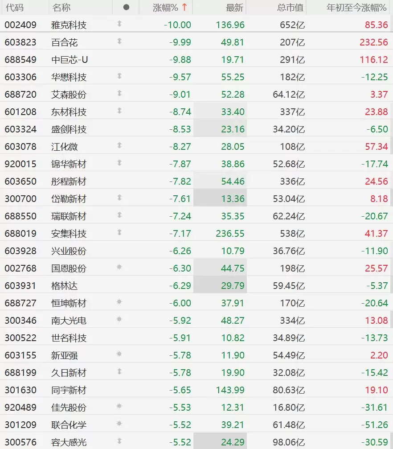Click the marker icon in 久日新材 row
The height and width of the screenshot is (449, 393).
click(119, 371)
